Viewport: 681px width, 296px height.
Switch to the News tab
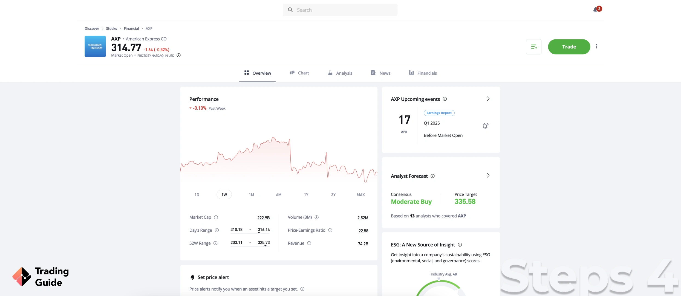[x=381, y=73]
